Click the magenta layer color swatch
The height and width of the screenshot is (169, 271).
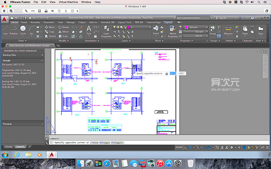(x=129, y=27)
